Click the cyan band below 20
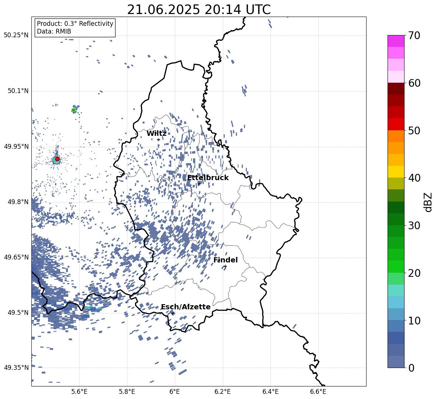437x399 pixels. tap(396, 290)
